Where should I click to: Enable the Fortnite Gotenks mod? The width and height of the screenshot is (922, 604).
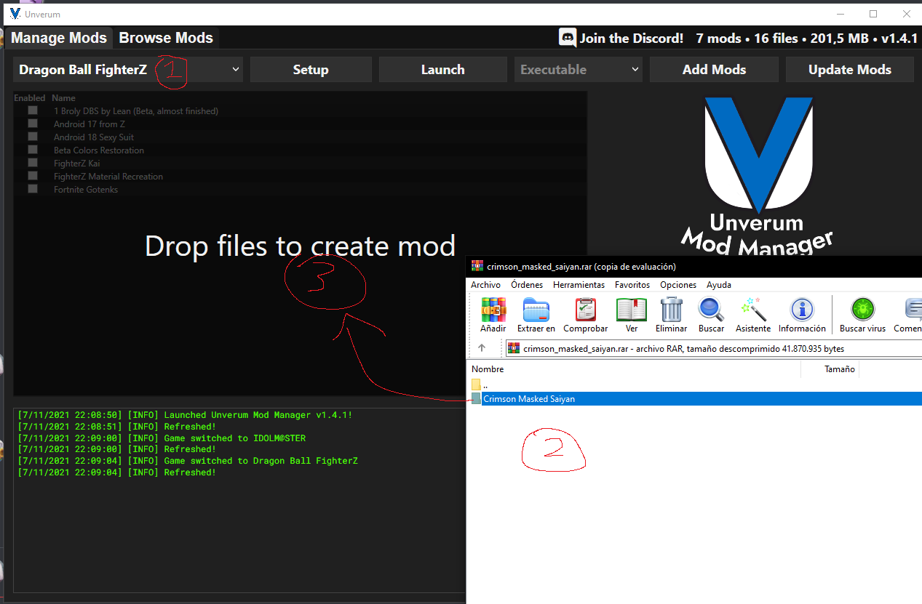tap(33, 189)
